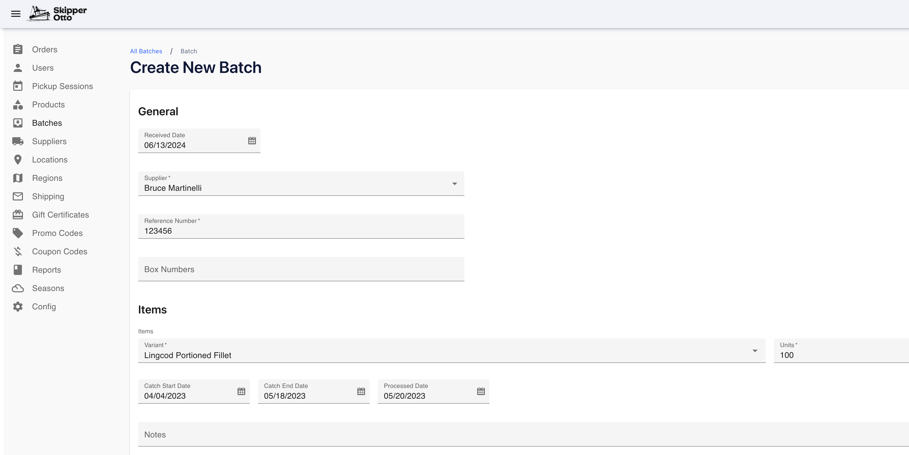This screenshot has height=455, width=909.
Task: Expand the Variant dropdown arrow
Action: pos(755,350)
